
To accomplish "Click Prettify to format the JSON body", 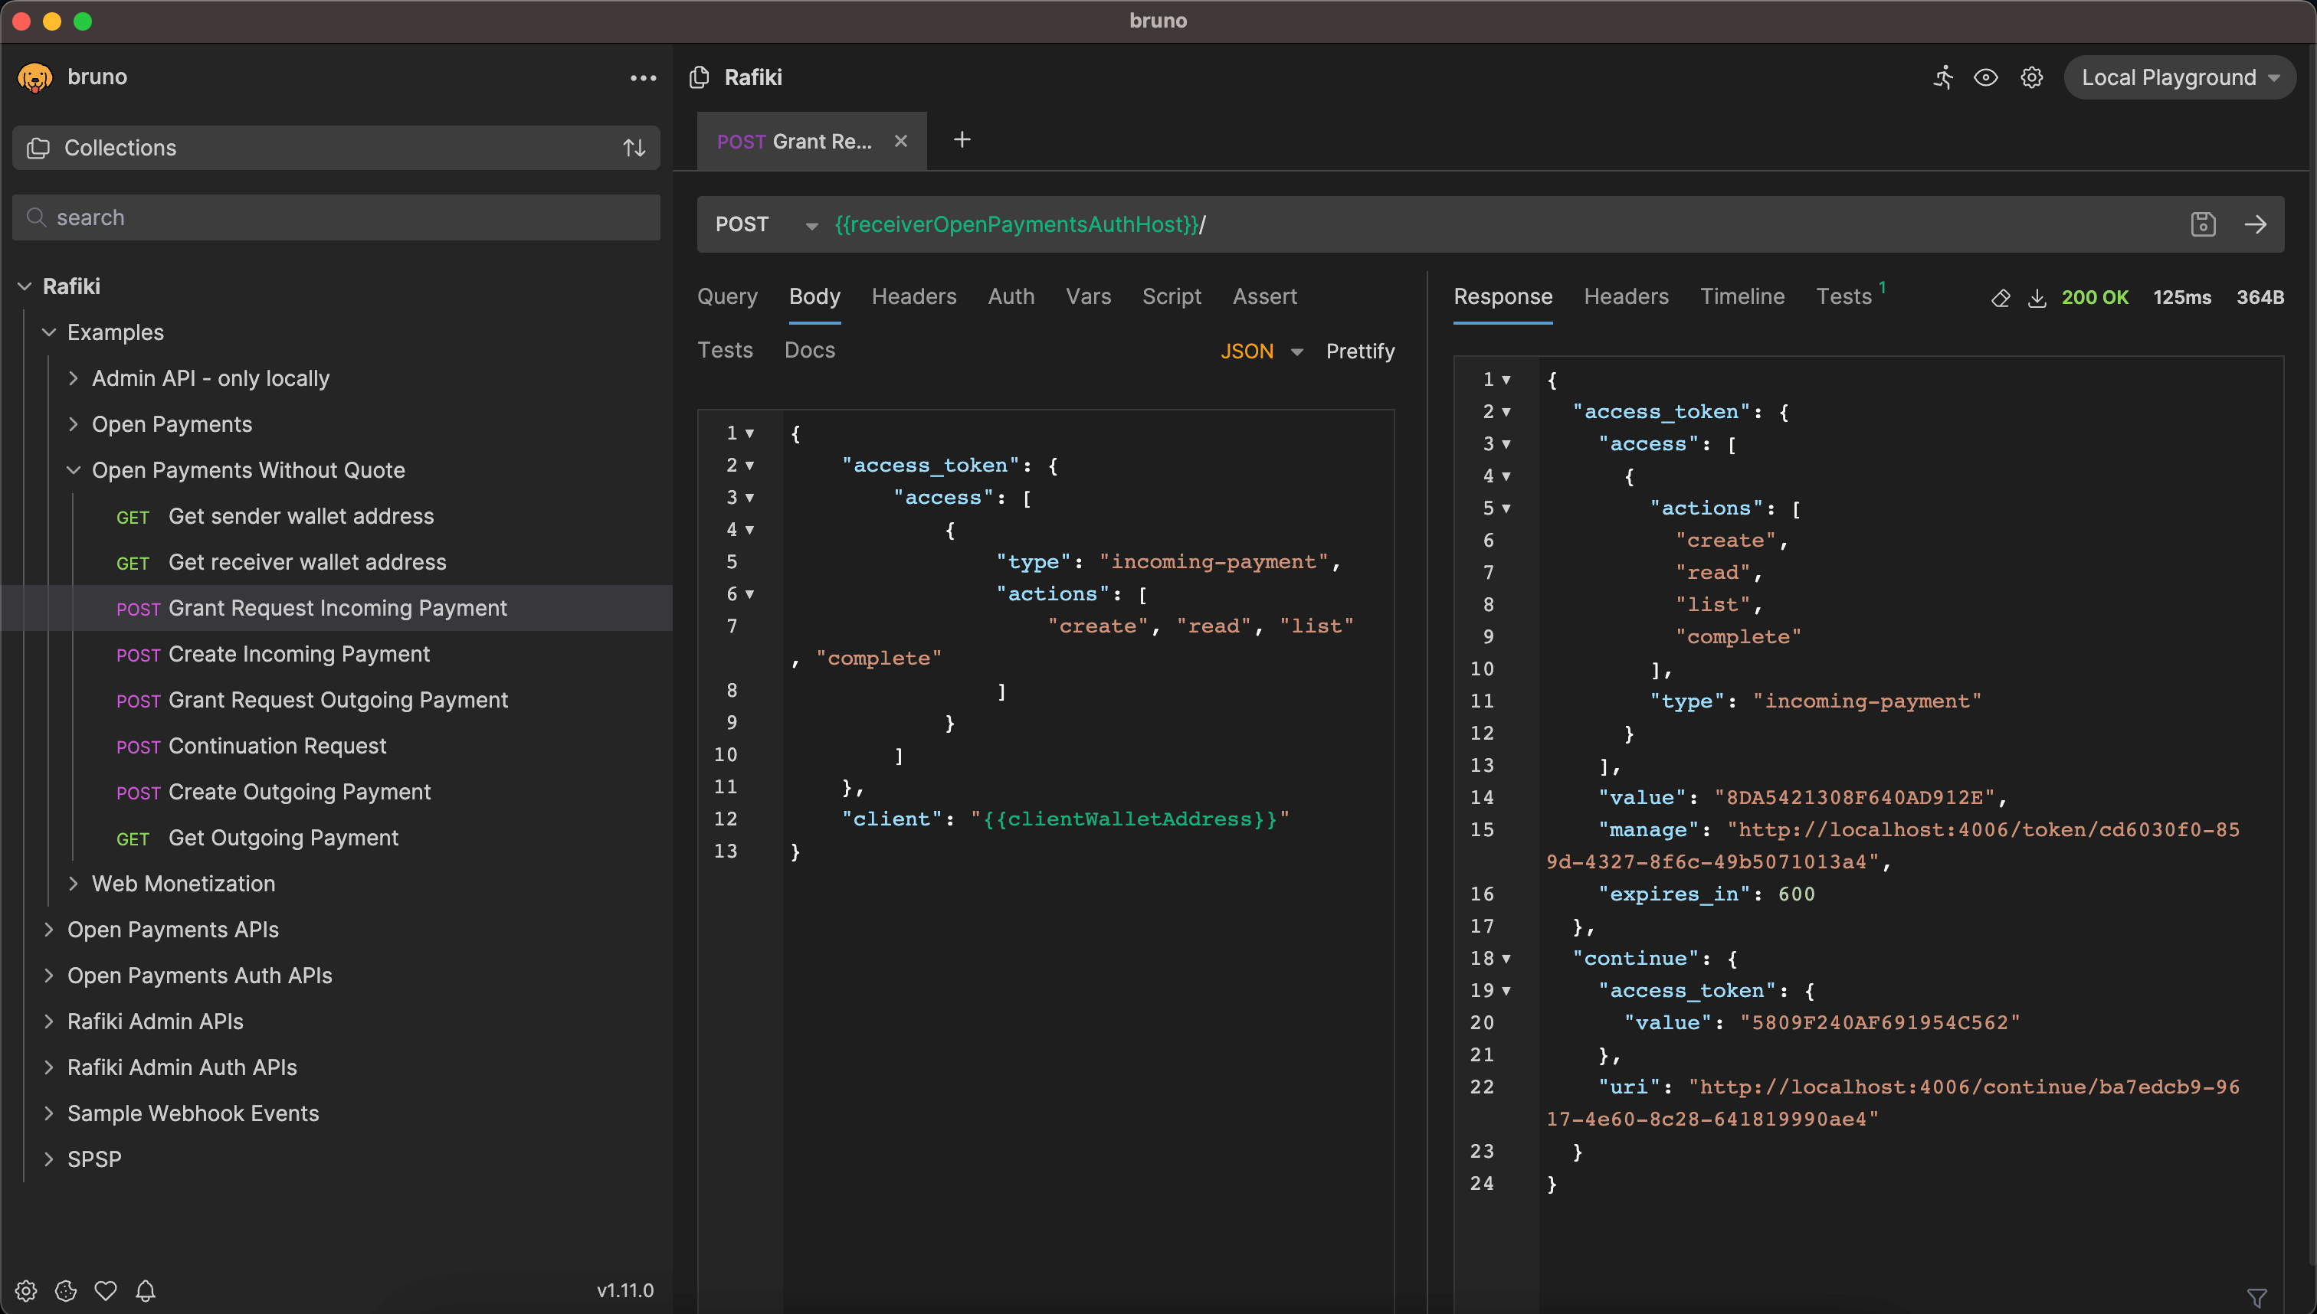I will click(1360, 351).
